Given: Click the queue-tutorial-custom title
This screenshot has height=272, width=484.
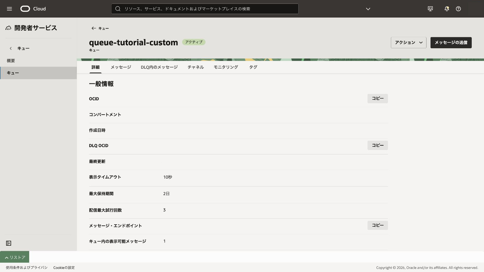Looking at the screenshot, I should point(133,42).
